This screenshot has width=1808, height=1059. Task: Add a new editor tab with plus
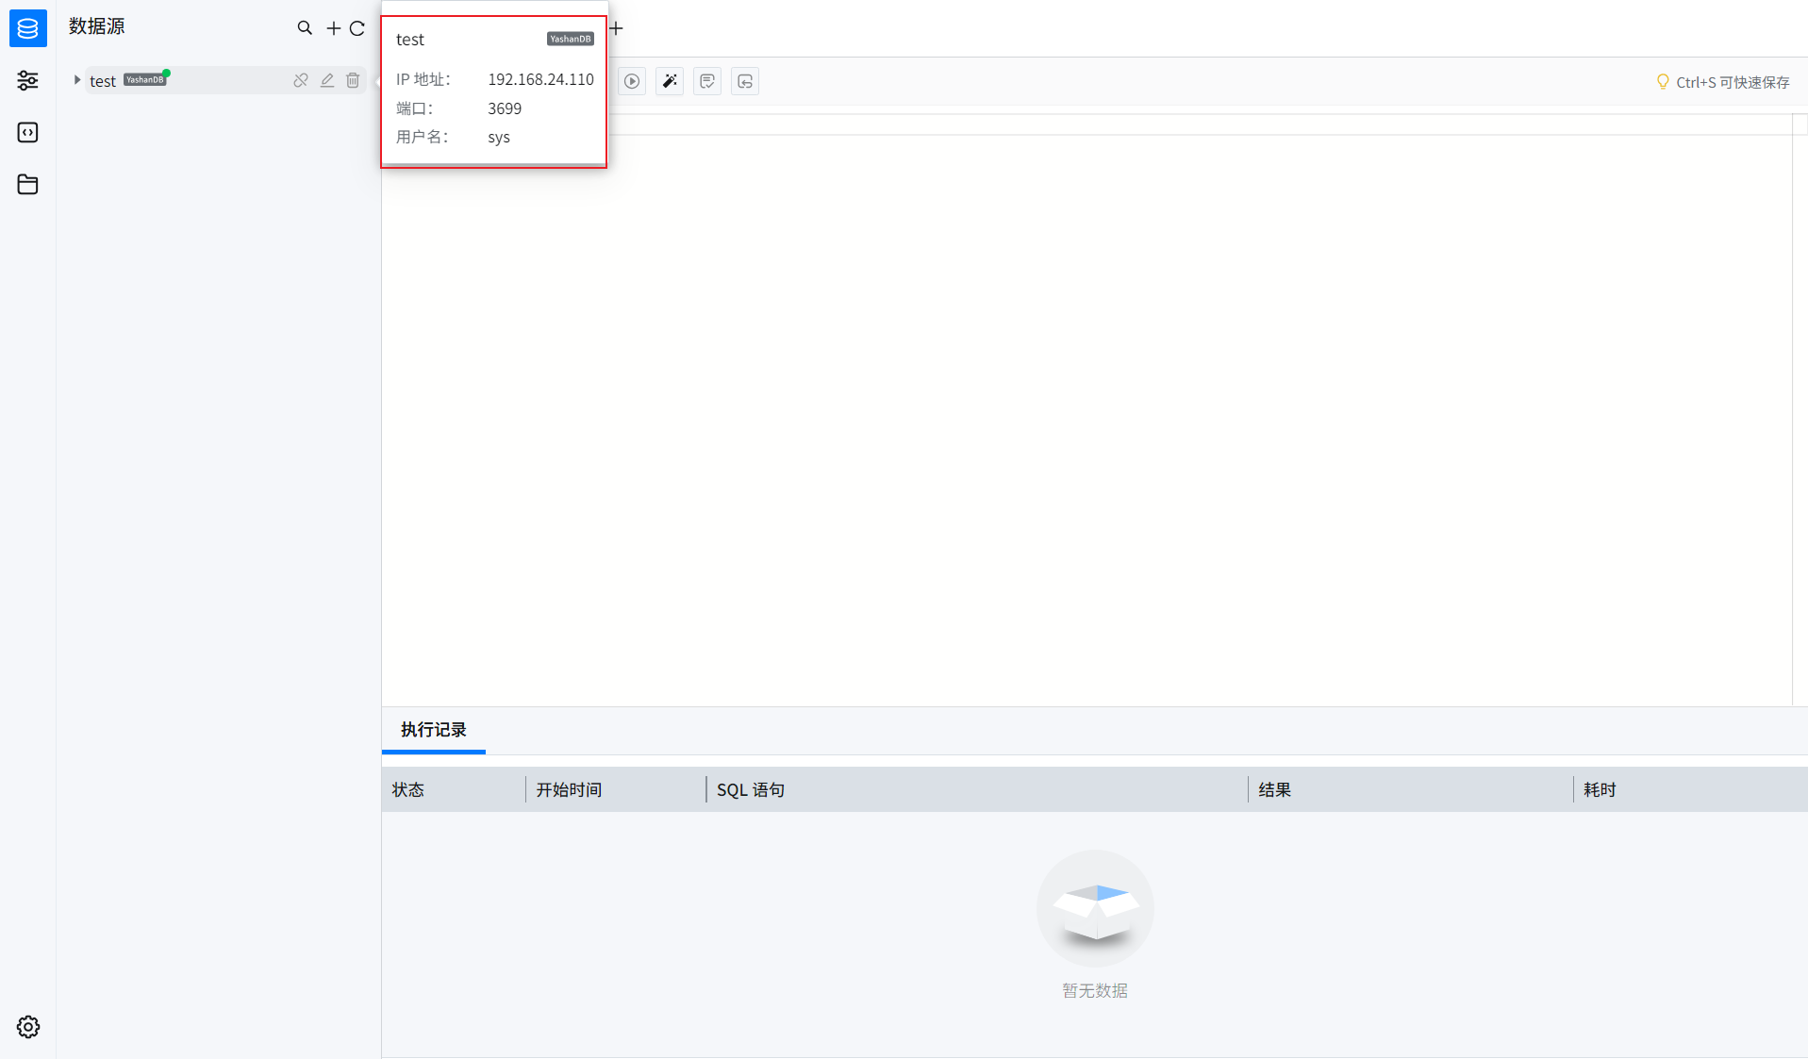pos(617,28)
